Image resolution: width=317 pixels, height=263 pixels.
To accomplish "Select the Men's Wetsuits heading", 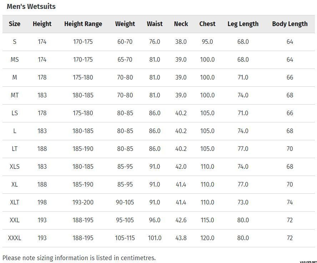I will [31, 6].
